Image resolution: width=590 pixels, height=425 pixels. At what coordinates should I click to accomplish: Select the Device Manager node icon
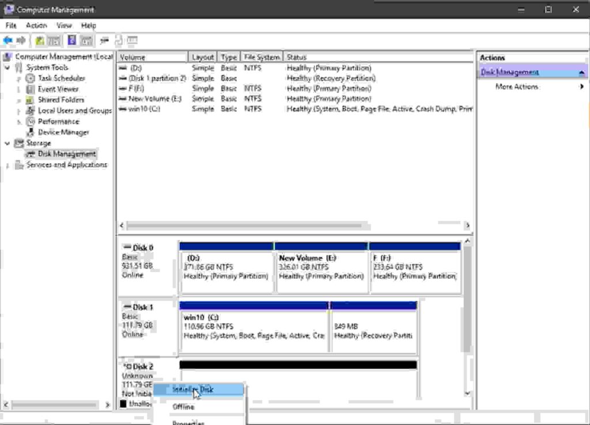pyautogui.click(x=31, y=131)
